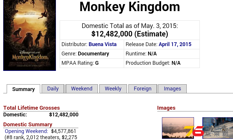Viewport: 233px width, 140px height.
Task: Open the partially visible second image thumbnail
Action: tap(218, 128)
